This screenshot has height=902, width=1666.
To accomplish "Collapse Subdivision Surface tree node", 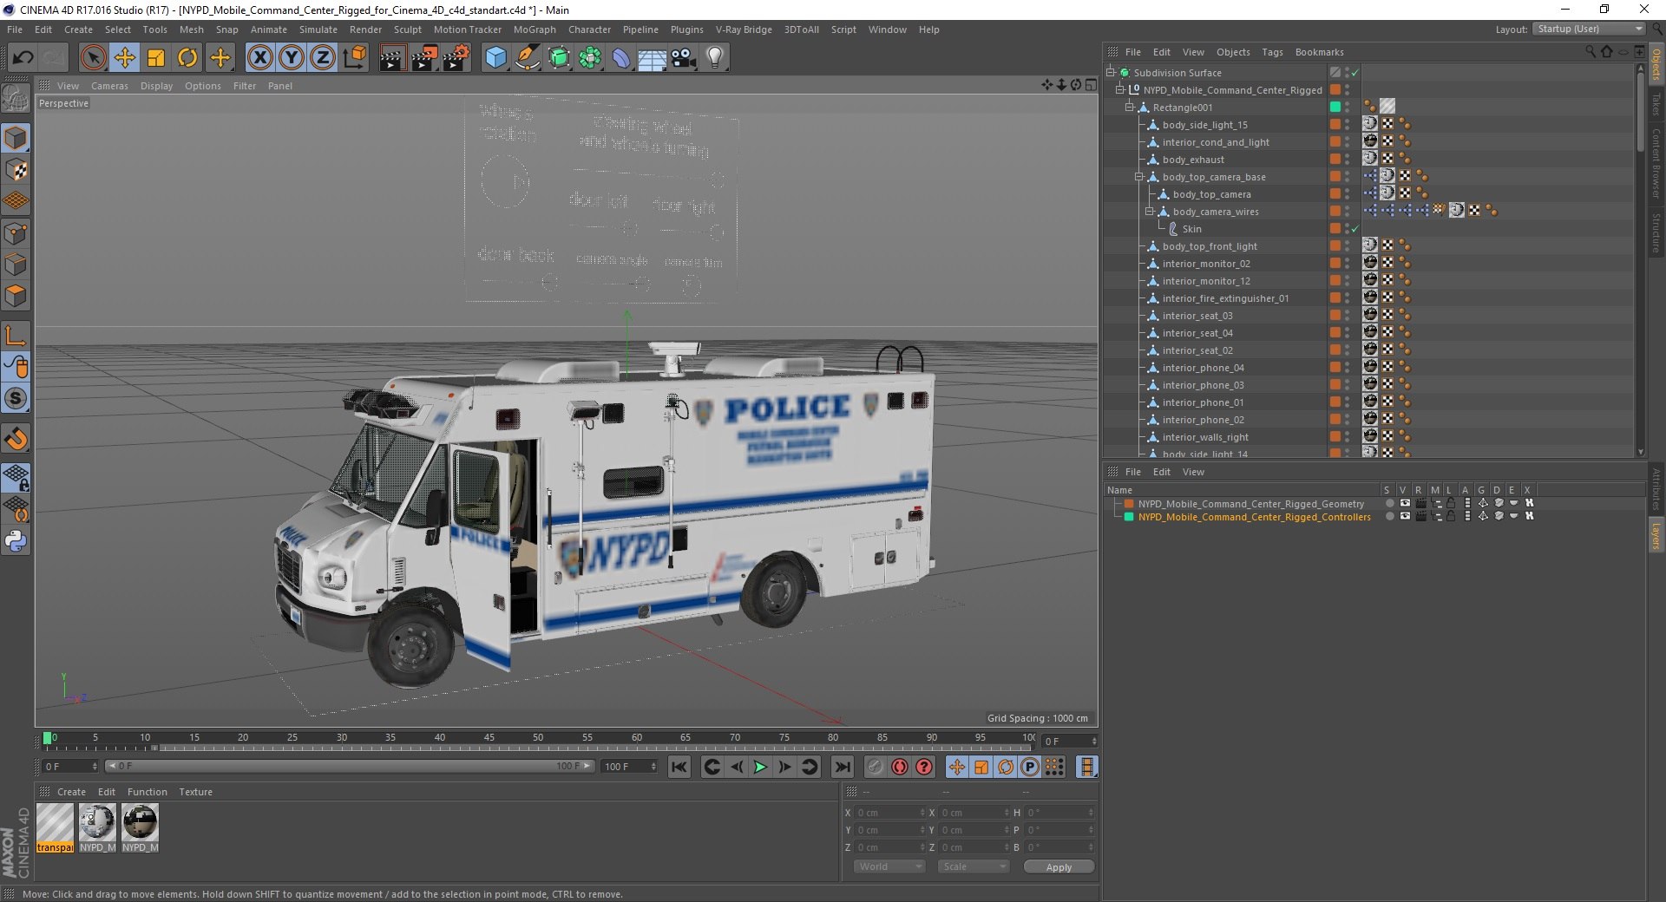I will pyautogui.click(x=1111, y=73).
